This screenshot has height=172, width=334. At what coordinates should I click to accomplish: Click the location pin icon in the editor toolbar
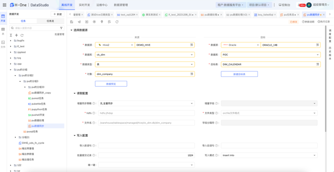tap(102, 22)
